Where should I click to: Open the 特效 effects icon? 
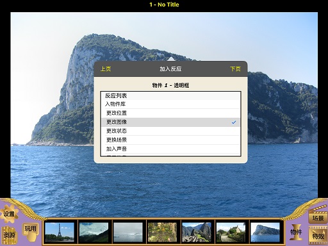(318, 236)
